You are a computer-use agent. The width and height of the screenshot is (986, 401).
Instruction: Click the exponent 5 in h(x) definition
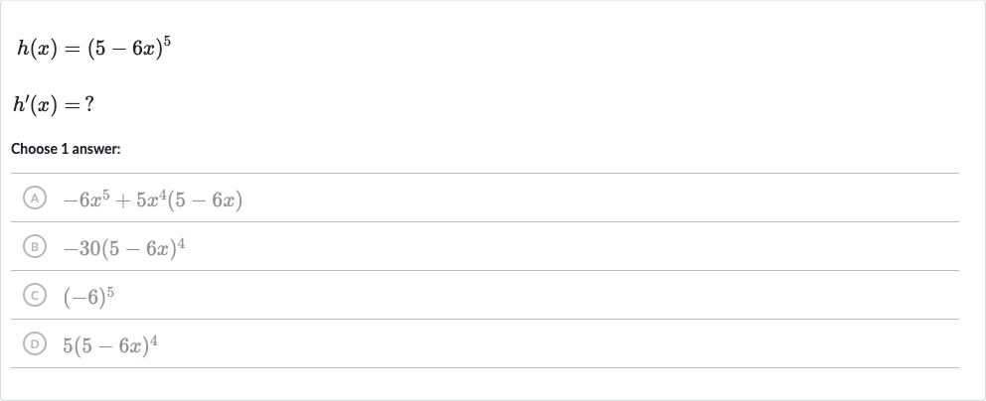point(167,42)
